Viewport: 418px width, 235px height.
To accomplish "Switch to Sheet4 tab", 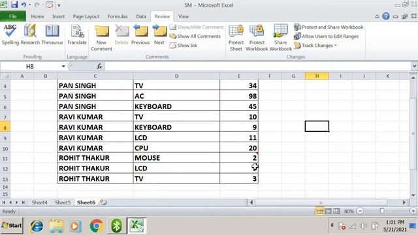I will (39, 202).
